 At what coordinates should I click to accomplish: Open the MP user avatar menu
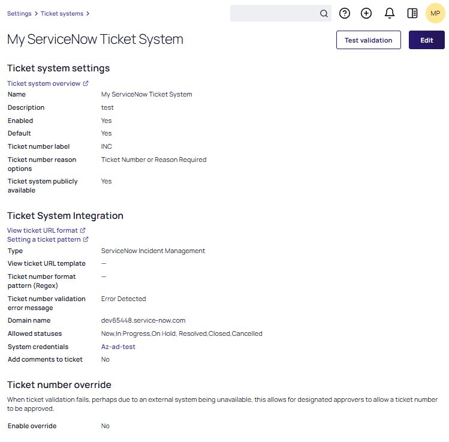435,13
